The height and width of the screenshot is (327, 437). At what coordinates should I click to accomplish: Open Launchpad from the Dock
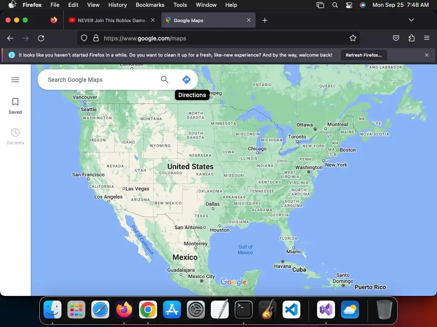pos(76,310)
